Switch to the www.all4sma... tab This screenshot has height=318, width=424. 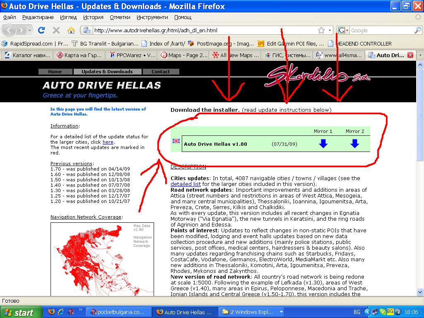(339, 55)
